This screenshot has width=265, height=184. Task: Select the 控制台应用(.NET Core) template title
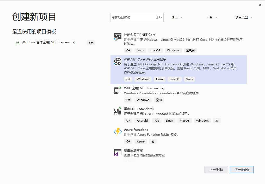point(140,35)
